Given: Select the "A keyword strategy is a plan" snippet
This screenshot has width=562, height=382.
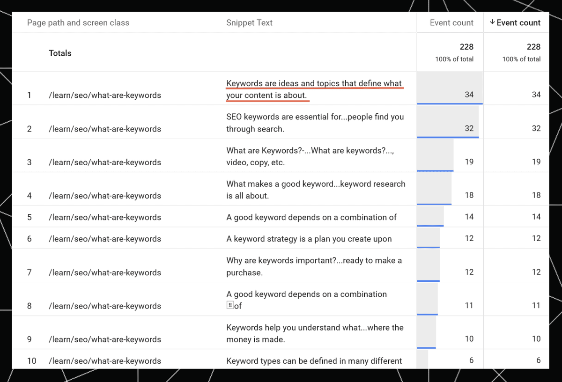Looking at the screenshot, I should coord(309,239).
